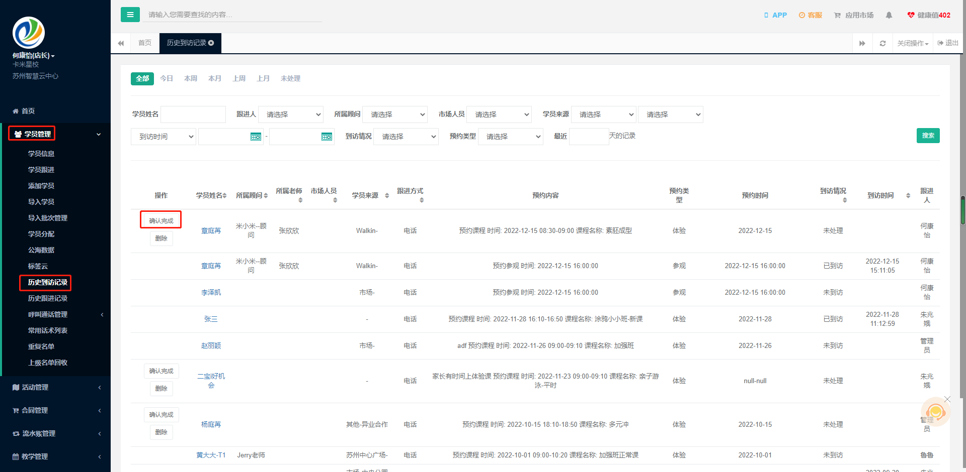Open 客服 customer service

[811, 15]
